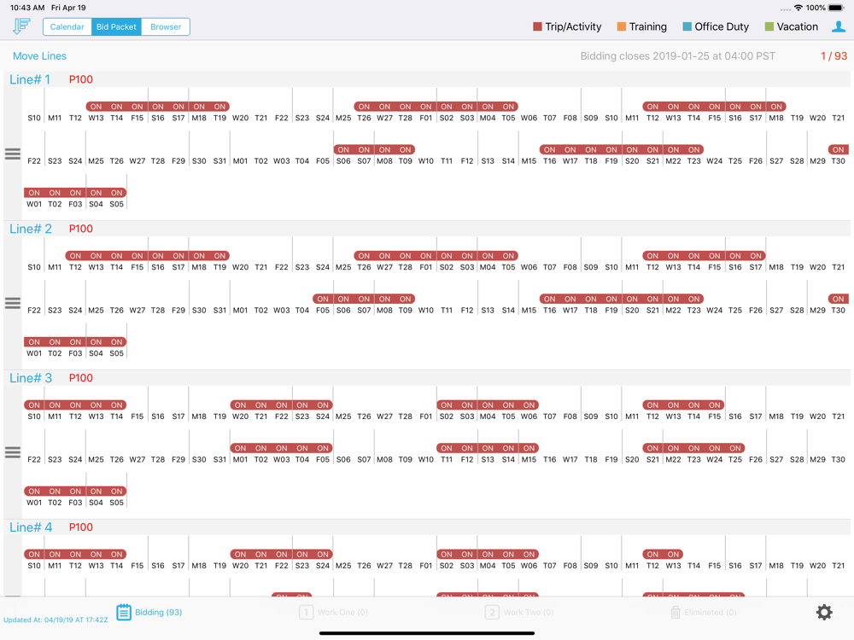Tap the Work Two numbered icon
This screenshot has height=640, width=854.
(x=492, y=613)
